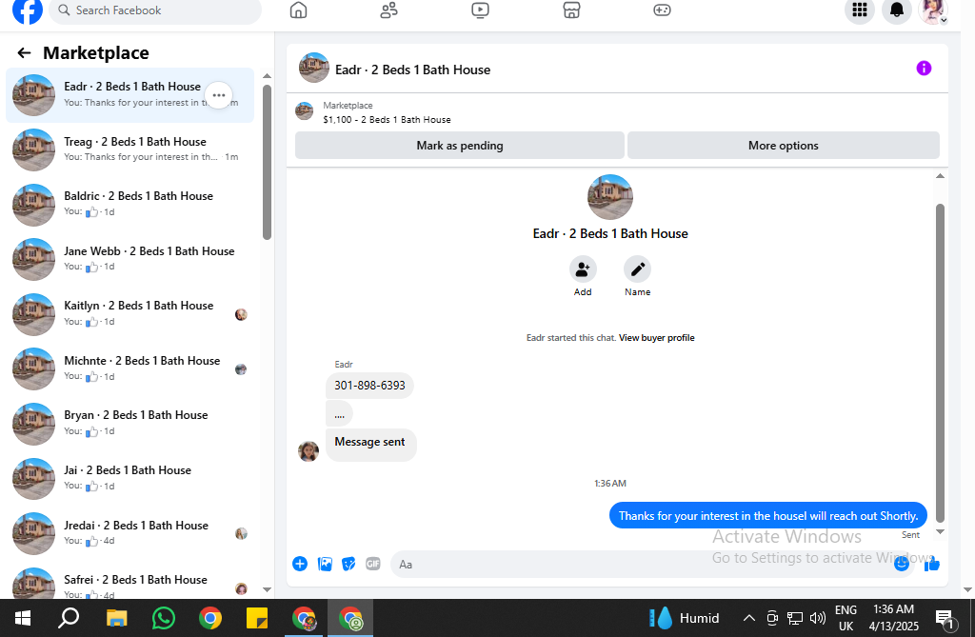
Task: Open the Marketplace storefront icon
Action: coord(571,10)
